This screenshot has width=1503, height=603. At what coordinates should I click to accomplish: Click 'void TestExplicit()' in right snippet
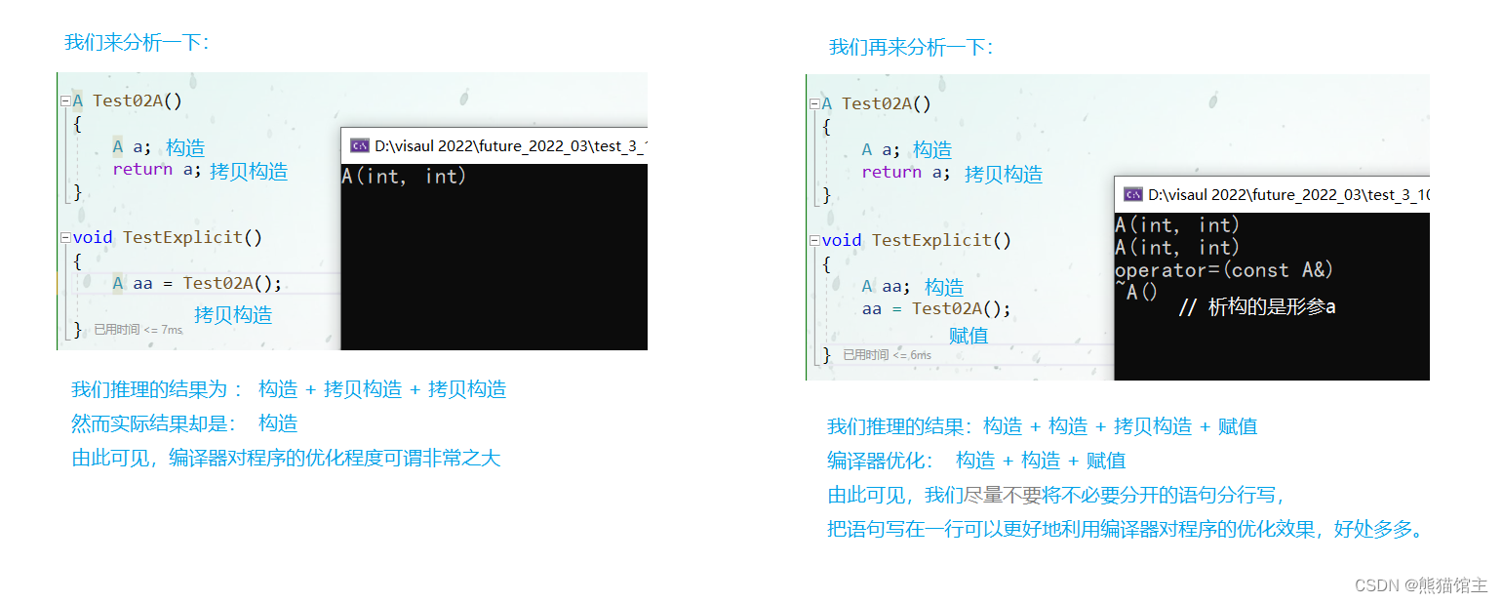coord(917,240)
